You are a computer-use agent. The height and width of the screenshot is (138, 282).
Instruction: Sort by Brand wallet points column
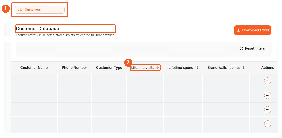coord(226,68)
